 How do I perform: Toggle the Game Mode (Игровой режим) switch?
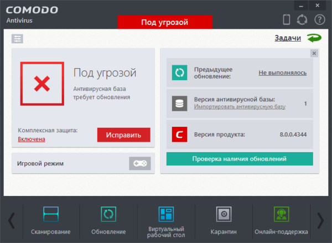point(139,163)
